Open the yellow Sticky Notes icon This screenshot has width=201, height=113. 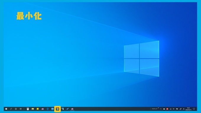pos(38,109)
